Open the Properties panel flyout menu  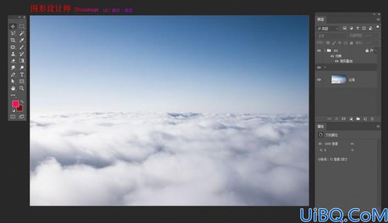point(378,126)
